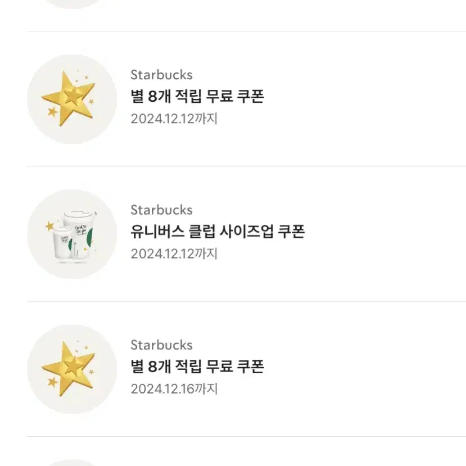Tap the partially visible coupon icon at the top edge
This screenshot has height=466, width=466.
tap(71, 3)
